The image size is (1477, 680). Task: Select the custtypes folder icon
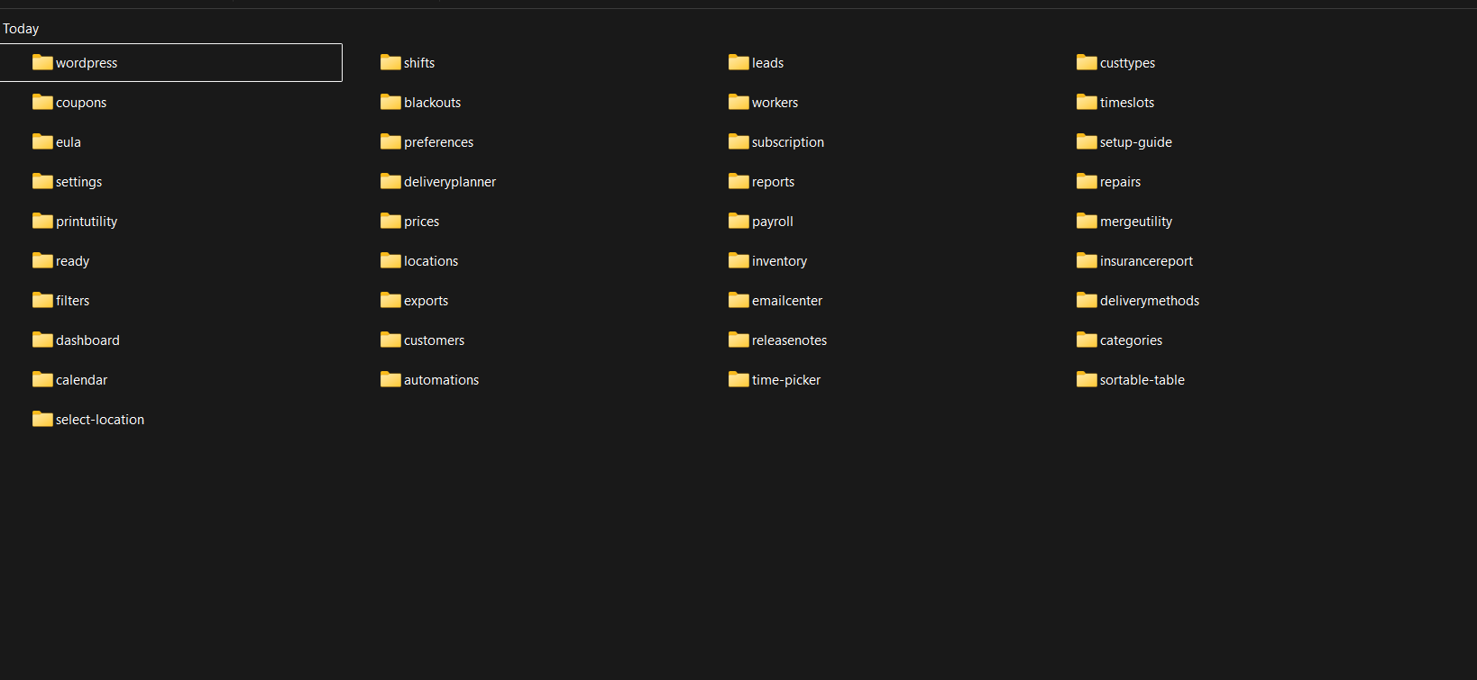pyautogui.click(x=1087, y=62)
